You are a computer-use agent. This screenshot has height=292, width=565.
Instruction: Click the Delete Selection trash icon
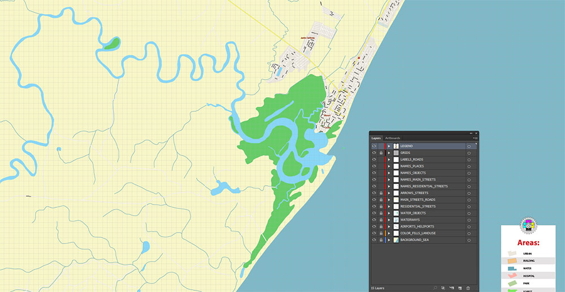tap(468, 288)
